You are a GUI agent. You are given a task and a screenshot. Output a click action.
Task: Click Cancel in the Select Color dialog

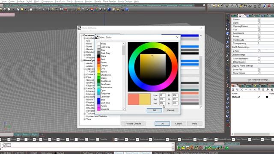170,110
